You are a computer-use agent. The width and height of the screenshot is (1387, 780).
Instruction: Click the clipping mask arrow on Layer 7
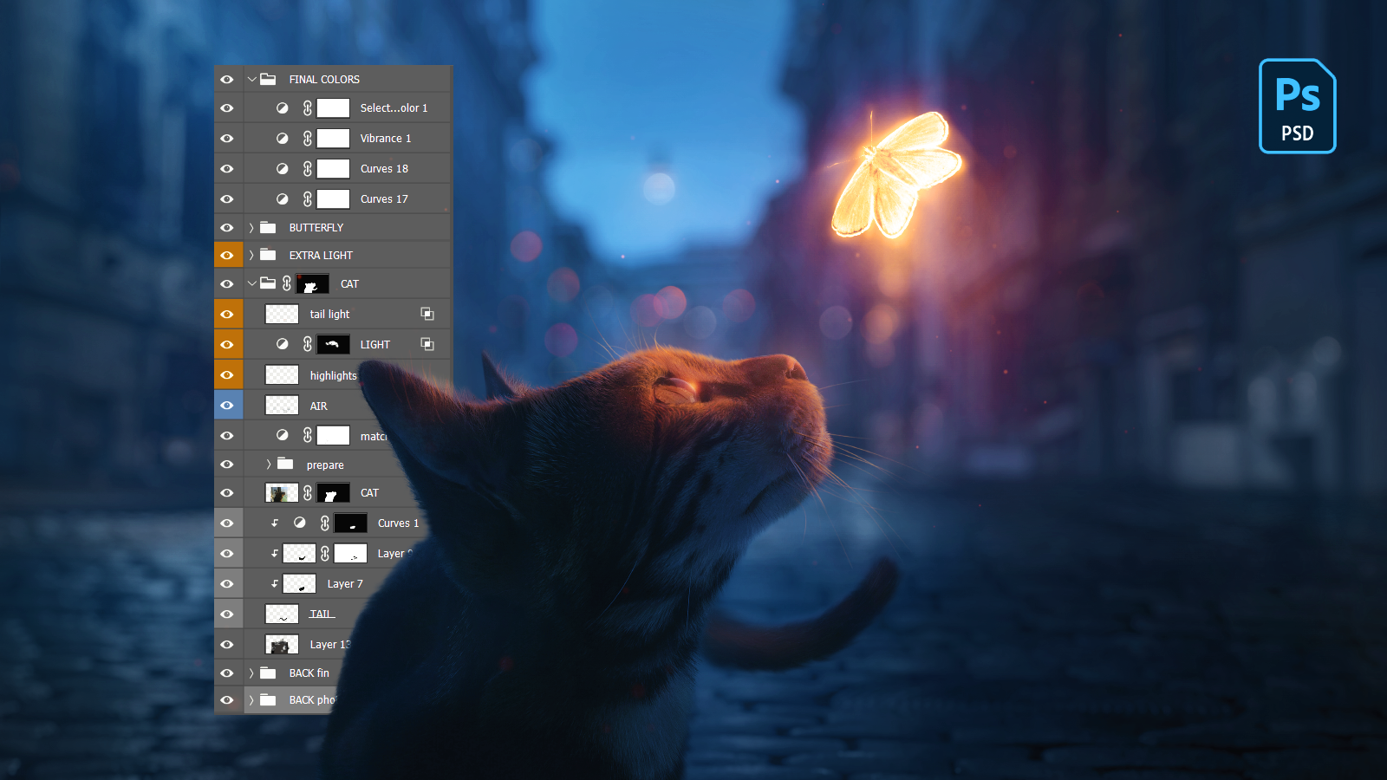(x=275, y=584)
